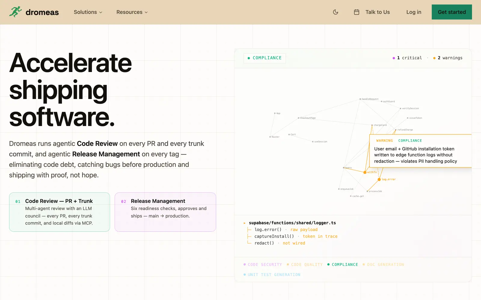
Task: Expand the Solutions dropdown menu
Action: point(88,12)
